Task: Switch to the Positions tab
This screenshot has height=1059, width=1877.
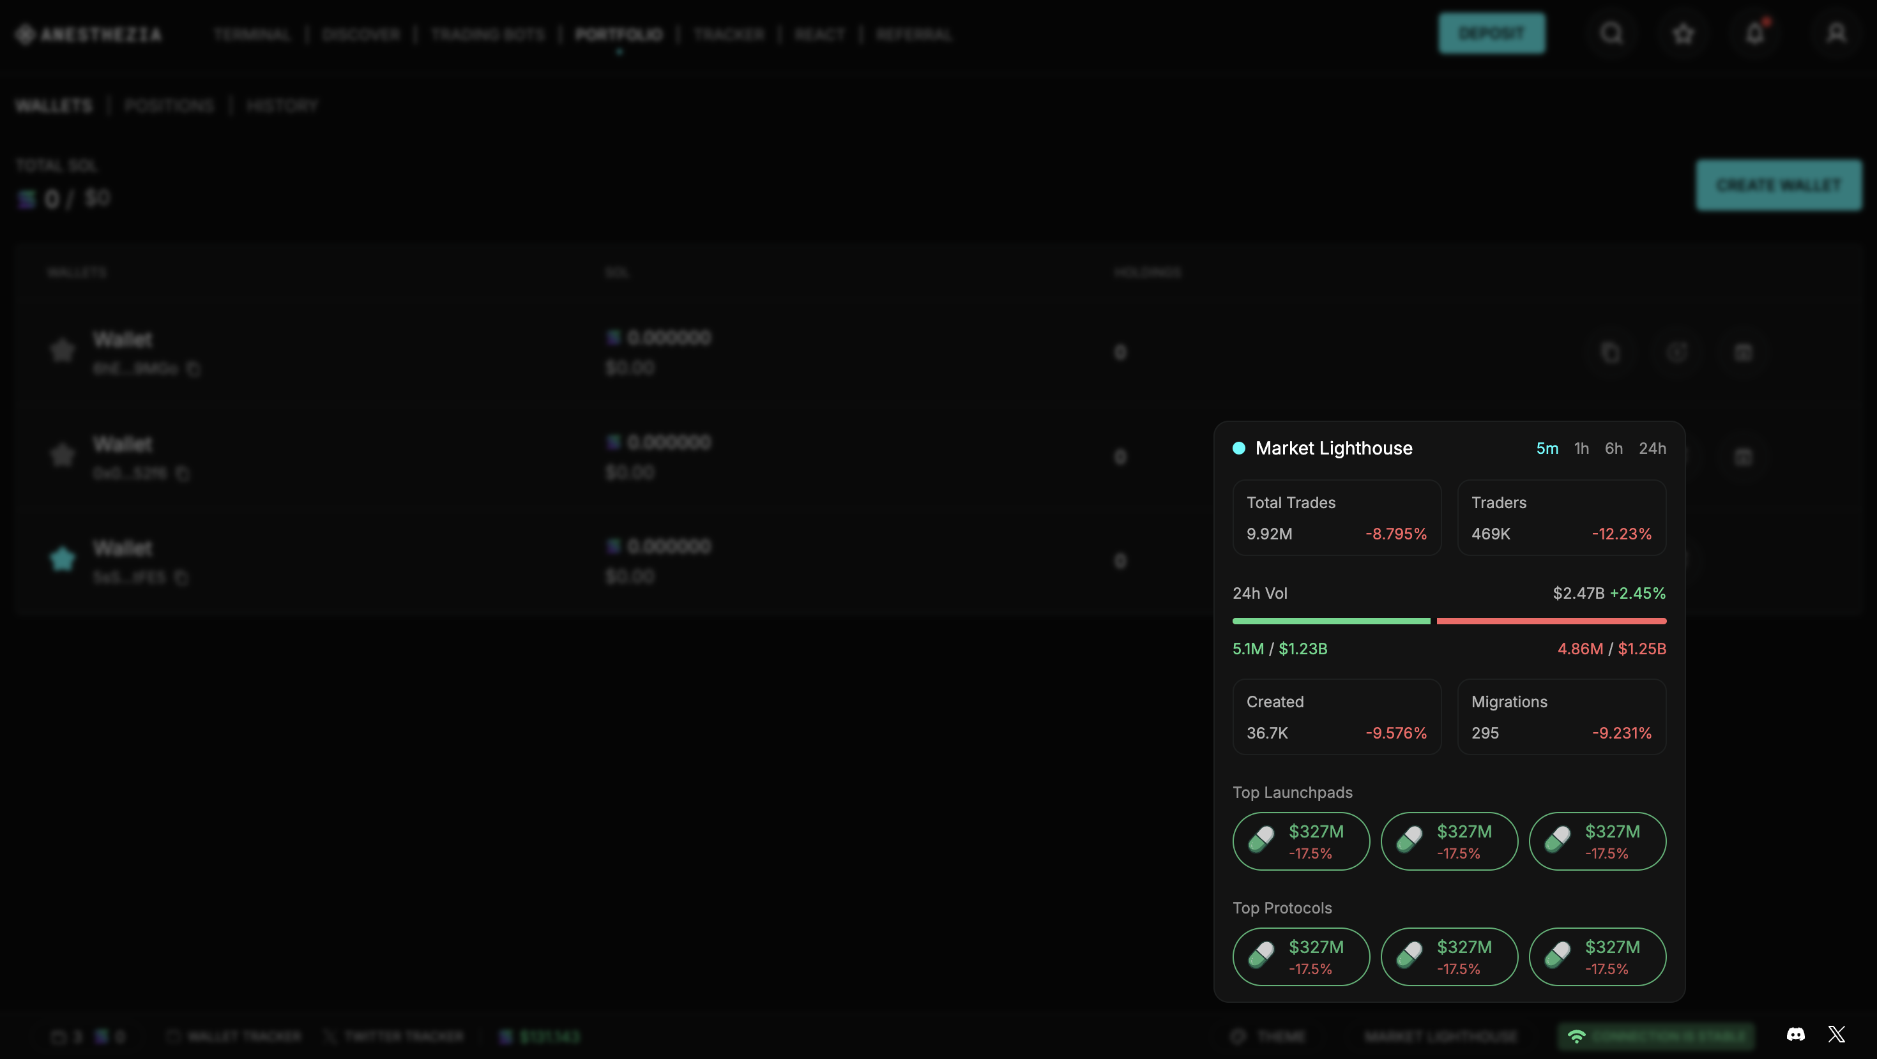Action: click(169, 105)
